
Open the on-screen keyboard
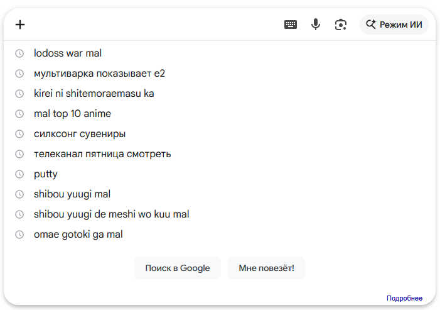tap(291, 25)
